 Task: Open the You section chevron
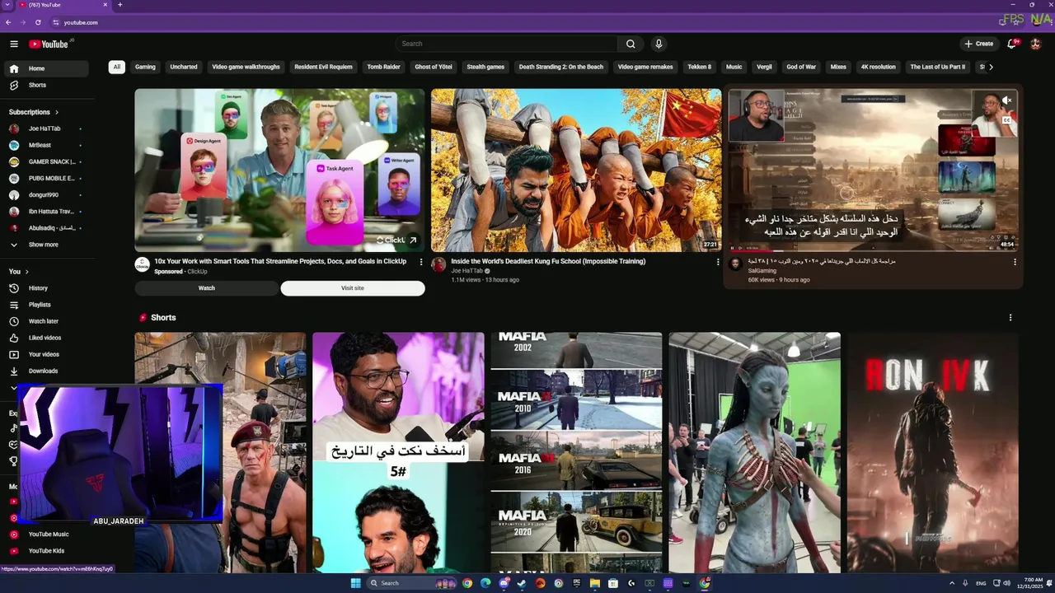point(26,272)
